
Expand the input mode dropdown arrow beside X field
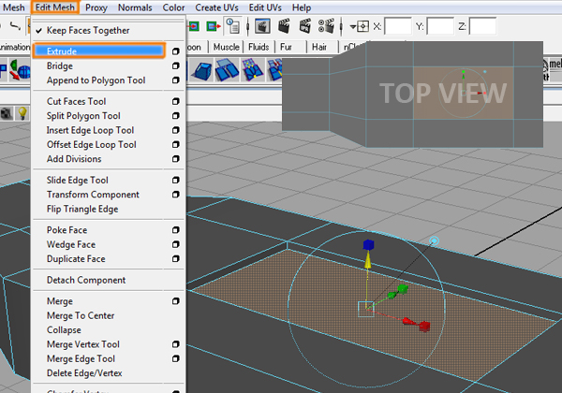(x=353, y=26)
